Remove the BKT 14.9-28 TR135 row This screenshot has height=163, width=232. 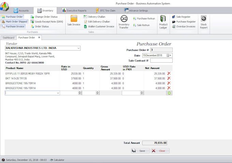(169, 78)
